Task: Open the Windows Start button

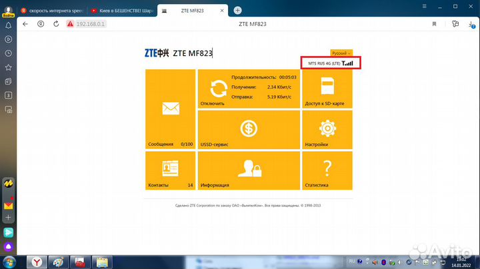Action: [9, 262]
